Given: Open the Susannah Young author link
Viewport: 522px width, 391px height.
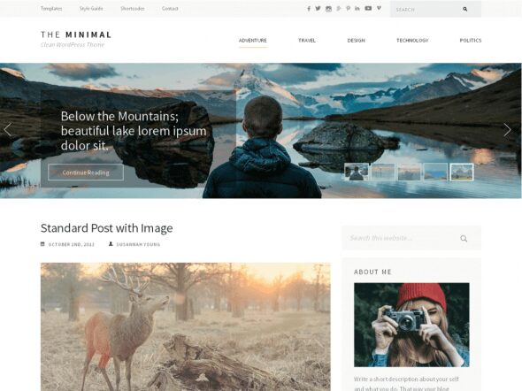Looking at the screenshot, I should (138, 244).
